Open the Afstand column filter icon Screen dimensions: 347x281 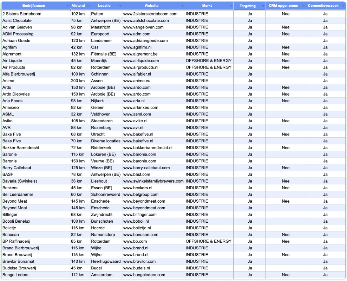click(88, 6)
